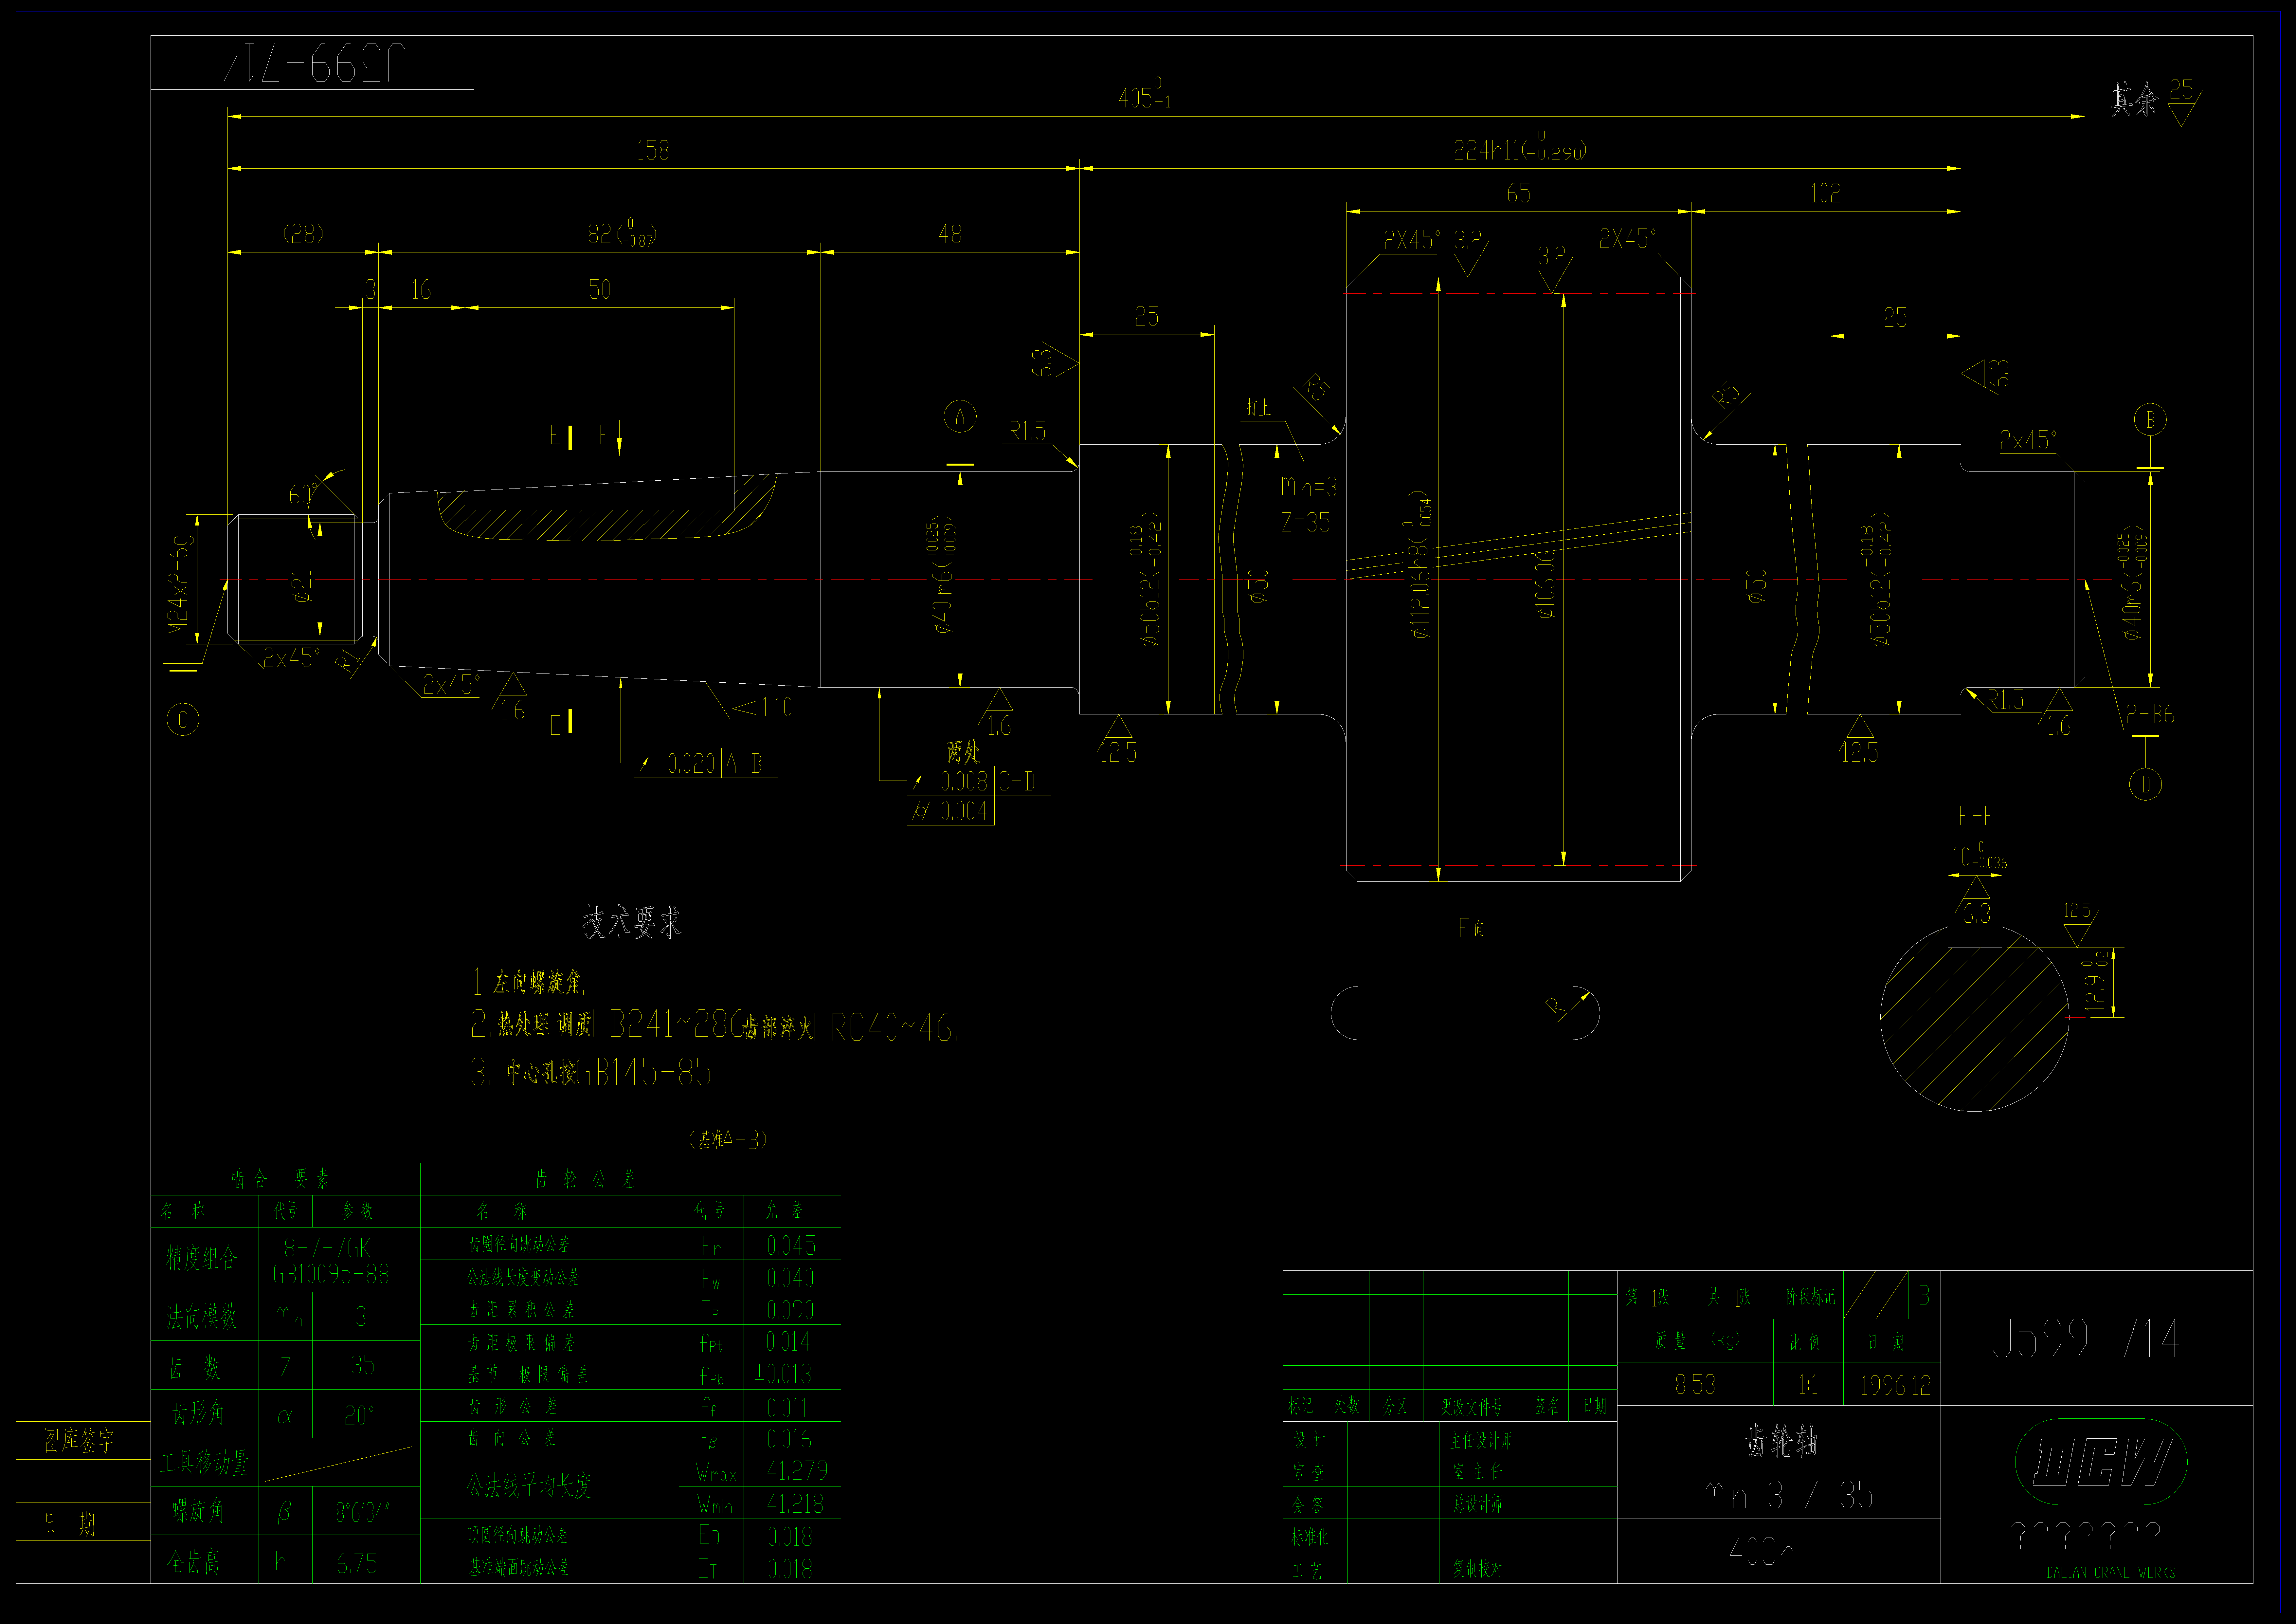Click the 技术要求 heading
2296x1624 pixels.
632,922
